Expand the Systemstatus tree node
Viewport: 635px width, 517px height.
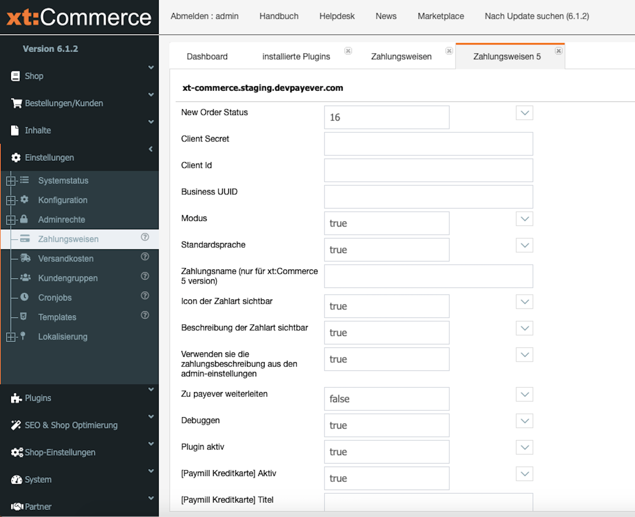click(x=11, y=181)
